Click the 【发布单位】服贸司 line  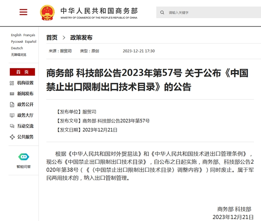tap(76, 112)
